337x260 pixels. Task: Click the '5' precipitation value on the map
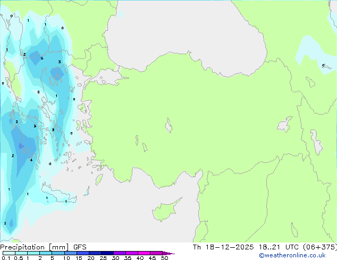coord(42,58)
